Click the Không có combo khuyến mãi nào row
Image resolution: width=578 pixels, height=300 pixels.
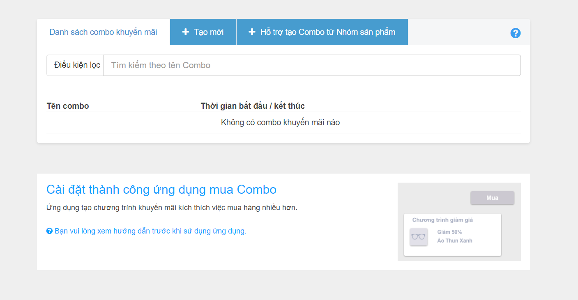pos(280,122)
